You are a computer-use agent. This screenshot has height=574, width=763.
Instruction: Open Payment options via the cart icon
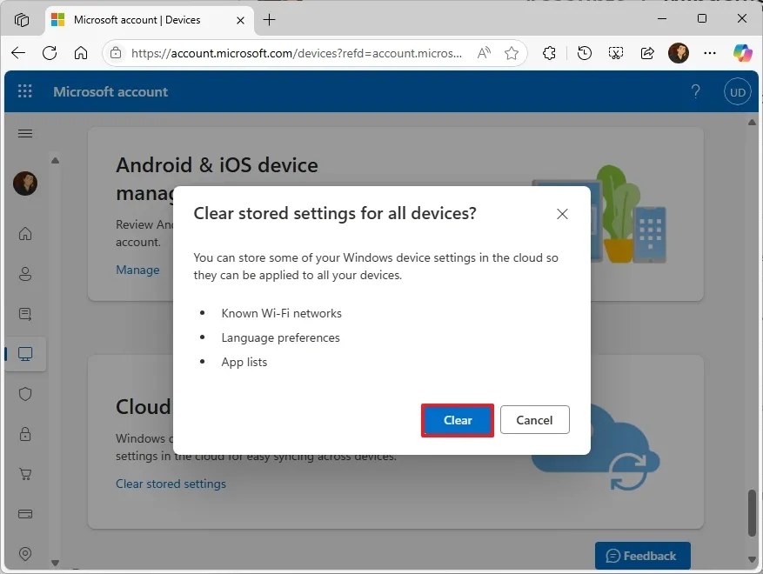click(25, 474)
